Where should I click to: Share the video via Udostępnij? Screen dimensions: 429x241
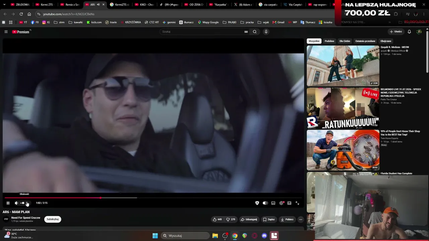249,220
